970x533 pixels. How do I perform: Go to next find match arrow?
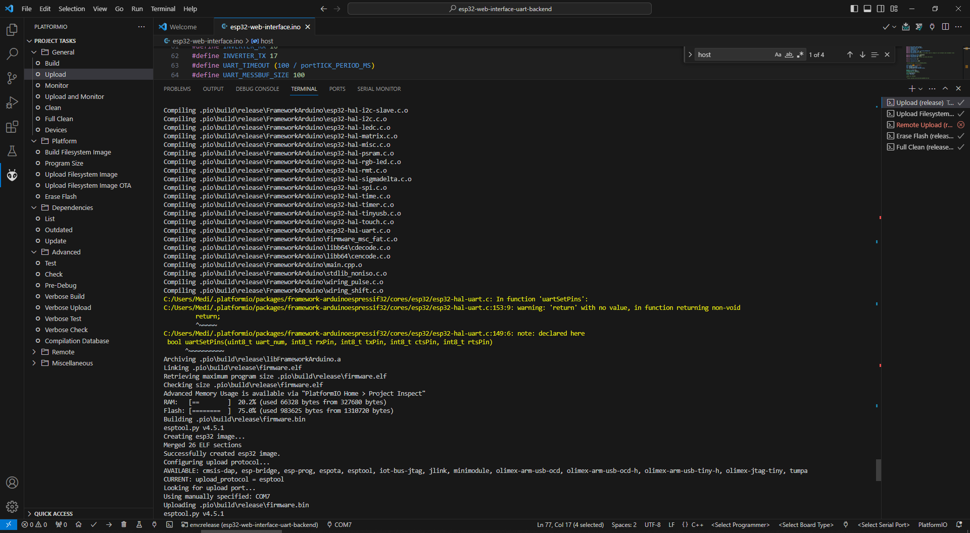pos(862,55)
